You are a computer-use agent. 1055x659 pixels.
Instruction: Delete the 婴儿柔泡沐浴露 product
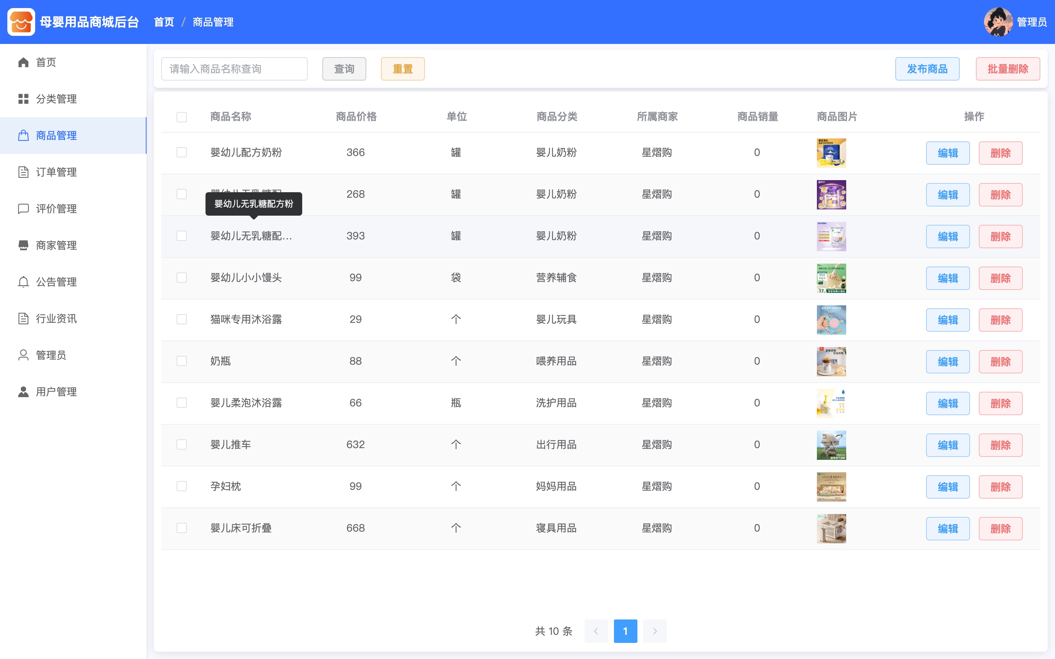[1000, 403]
